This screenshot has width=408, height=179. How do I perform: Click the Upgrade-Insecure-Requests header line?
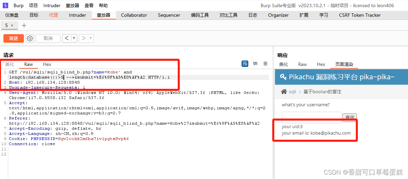coord(47,87)
